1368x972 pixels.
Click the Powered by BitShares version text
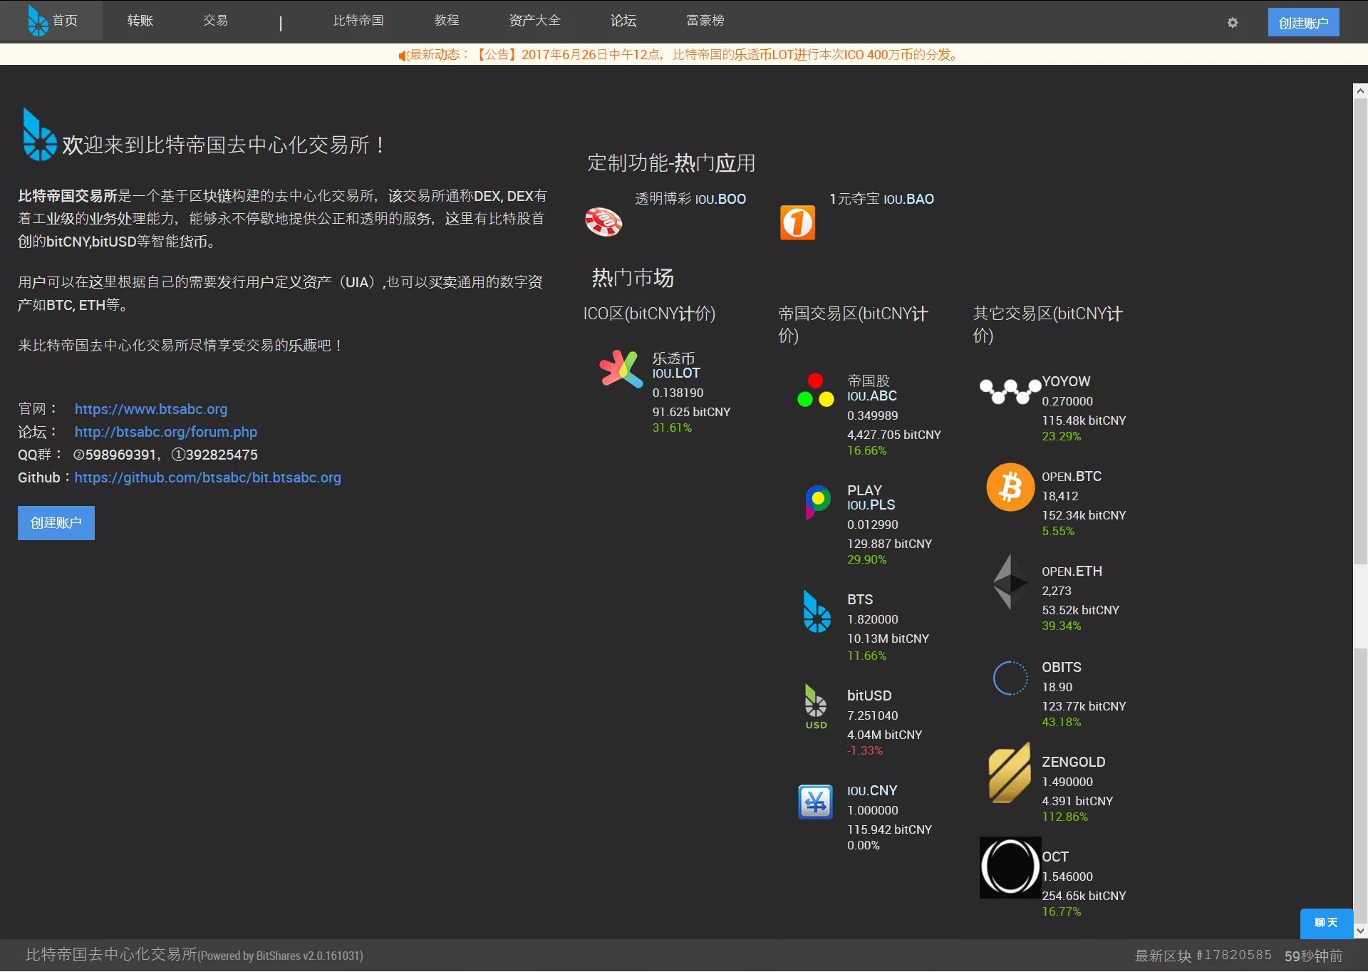click(281, 956)
